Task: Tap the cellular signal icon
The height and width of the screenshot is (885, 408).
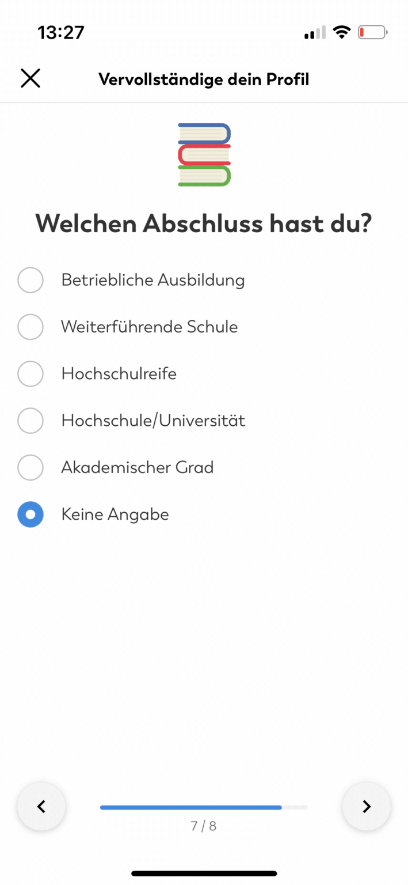Action: coord(313,33)
